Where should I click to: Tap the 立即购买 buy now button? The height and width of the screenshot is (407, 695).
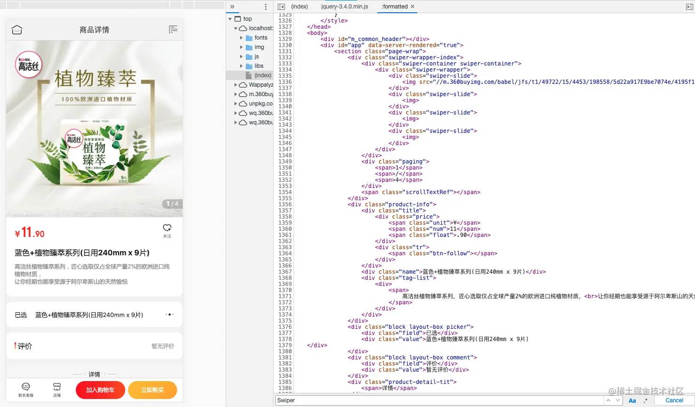(153, 390)
